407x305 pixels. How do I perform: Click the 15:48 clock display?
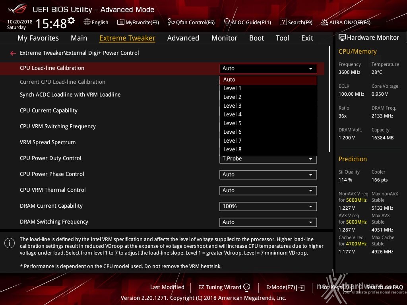point(51,23)
